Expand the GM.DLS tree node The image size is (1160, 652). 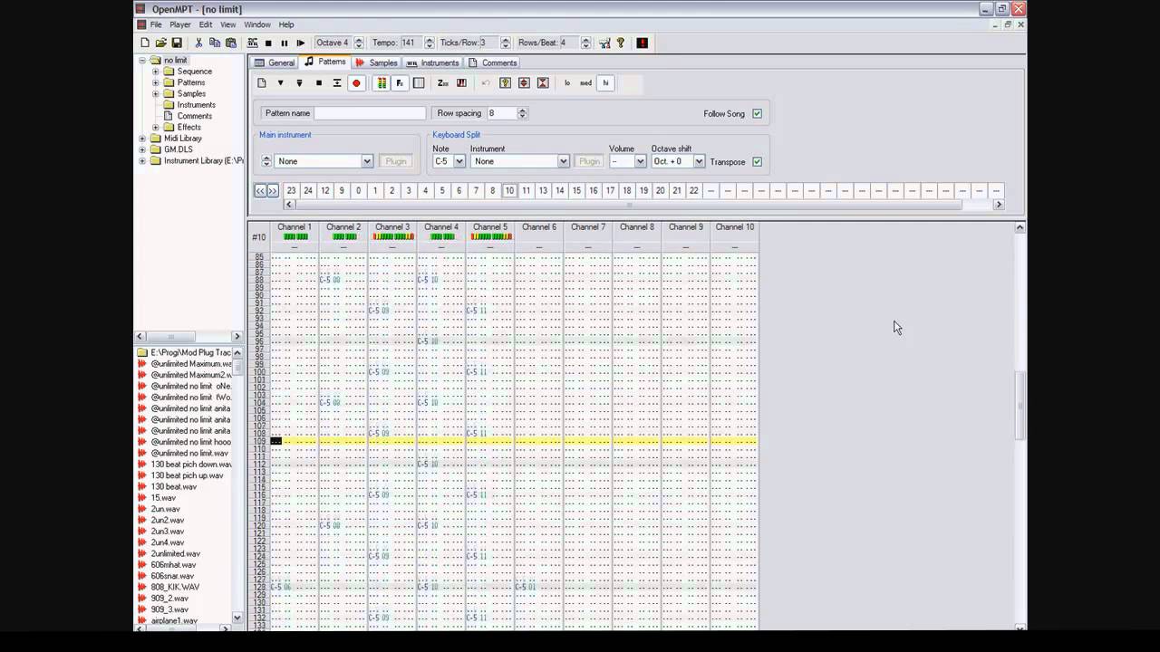142,149
